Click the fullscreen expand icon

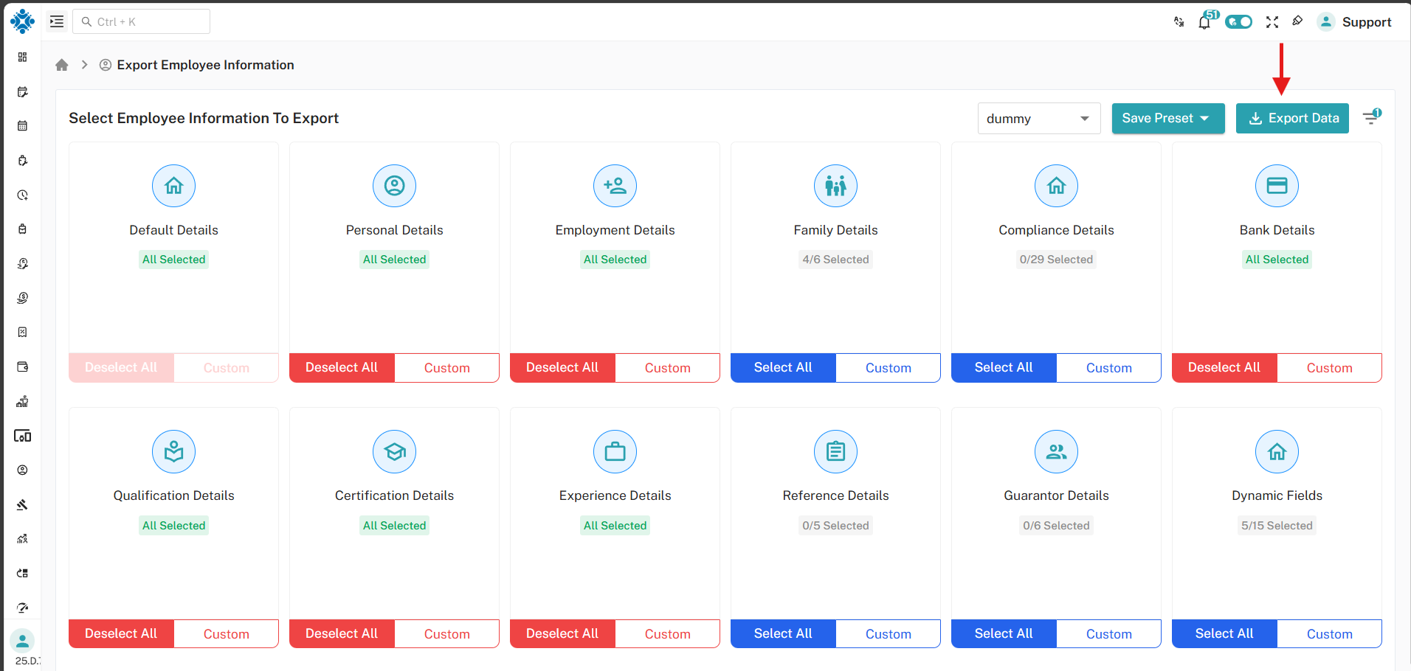tap(1272, 22)
